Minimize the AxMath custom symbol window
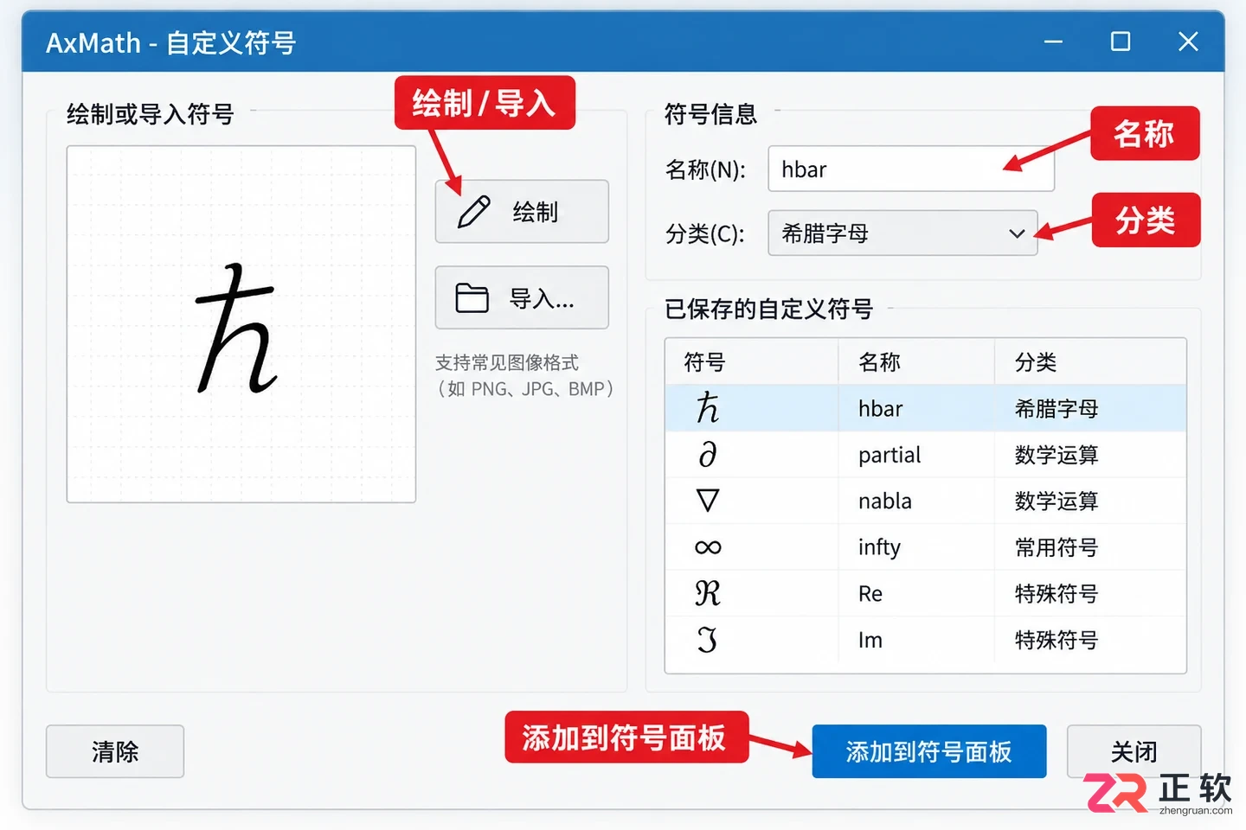This screenshot has width=1246, height=830. point(1053,41)
